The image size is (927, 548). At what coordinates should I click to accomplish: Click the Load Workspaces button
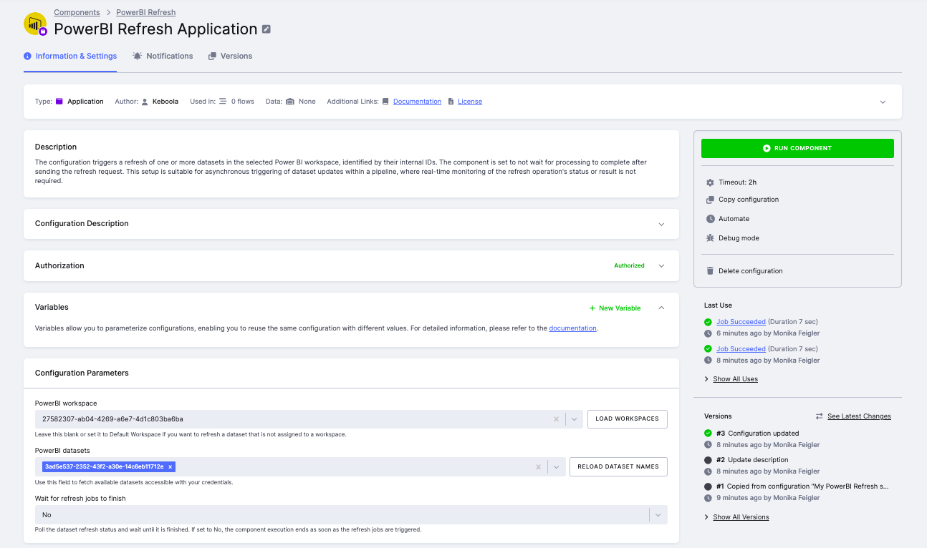[627, 419]
